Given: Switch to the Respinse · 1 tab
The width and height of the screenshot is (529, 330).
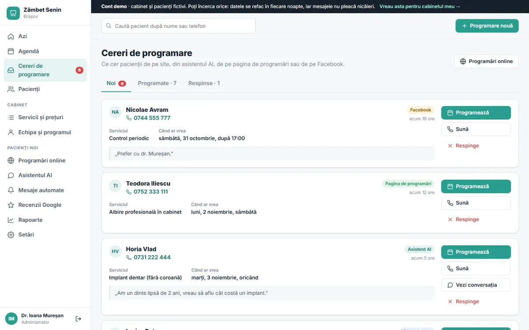Looking at the screenshot, I should 204,84.
